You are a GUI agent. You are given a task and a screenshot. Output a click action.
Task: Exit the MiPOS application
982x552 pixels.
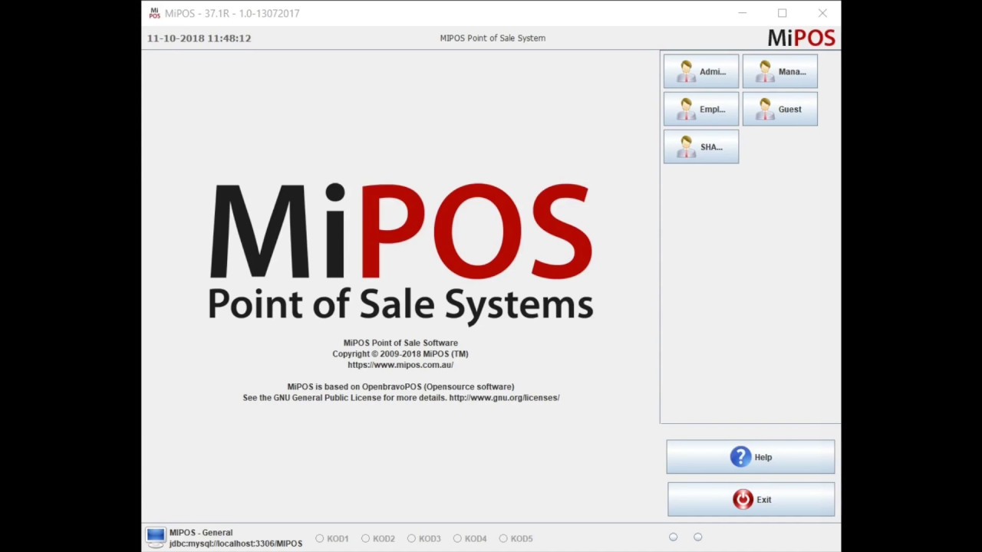click(x=751, y=499)
